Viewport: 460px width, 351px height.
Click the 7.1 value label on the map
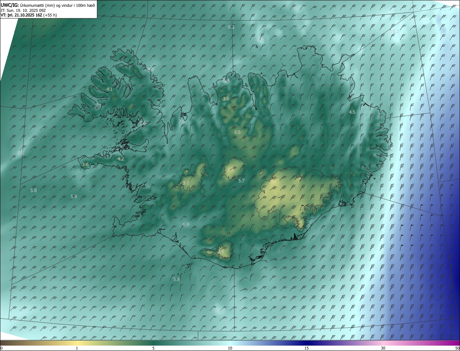pos(98,106)
